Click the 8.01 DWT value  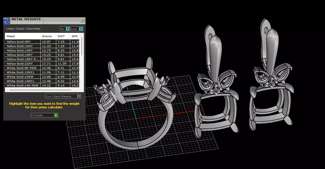click(61, 68)
